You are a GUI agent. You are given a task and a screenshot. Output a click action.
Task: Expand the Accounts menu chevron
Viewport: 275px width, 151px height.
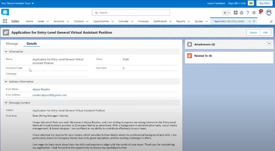(68, 21)
